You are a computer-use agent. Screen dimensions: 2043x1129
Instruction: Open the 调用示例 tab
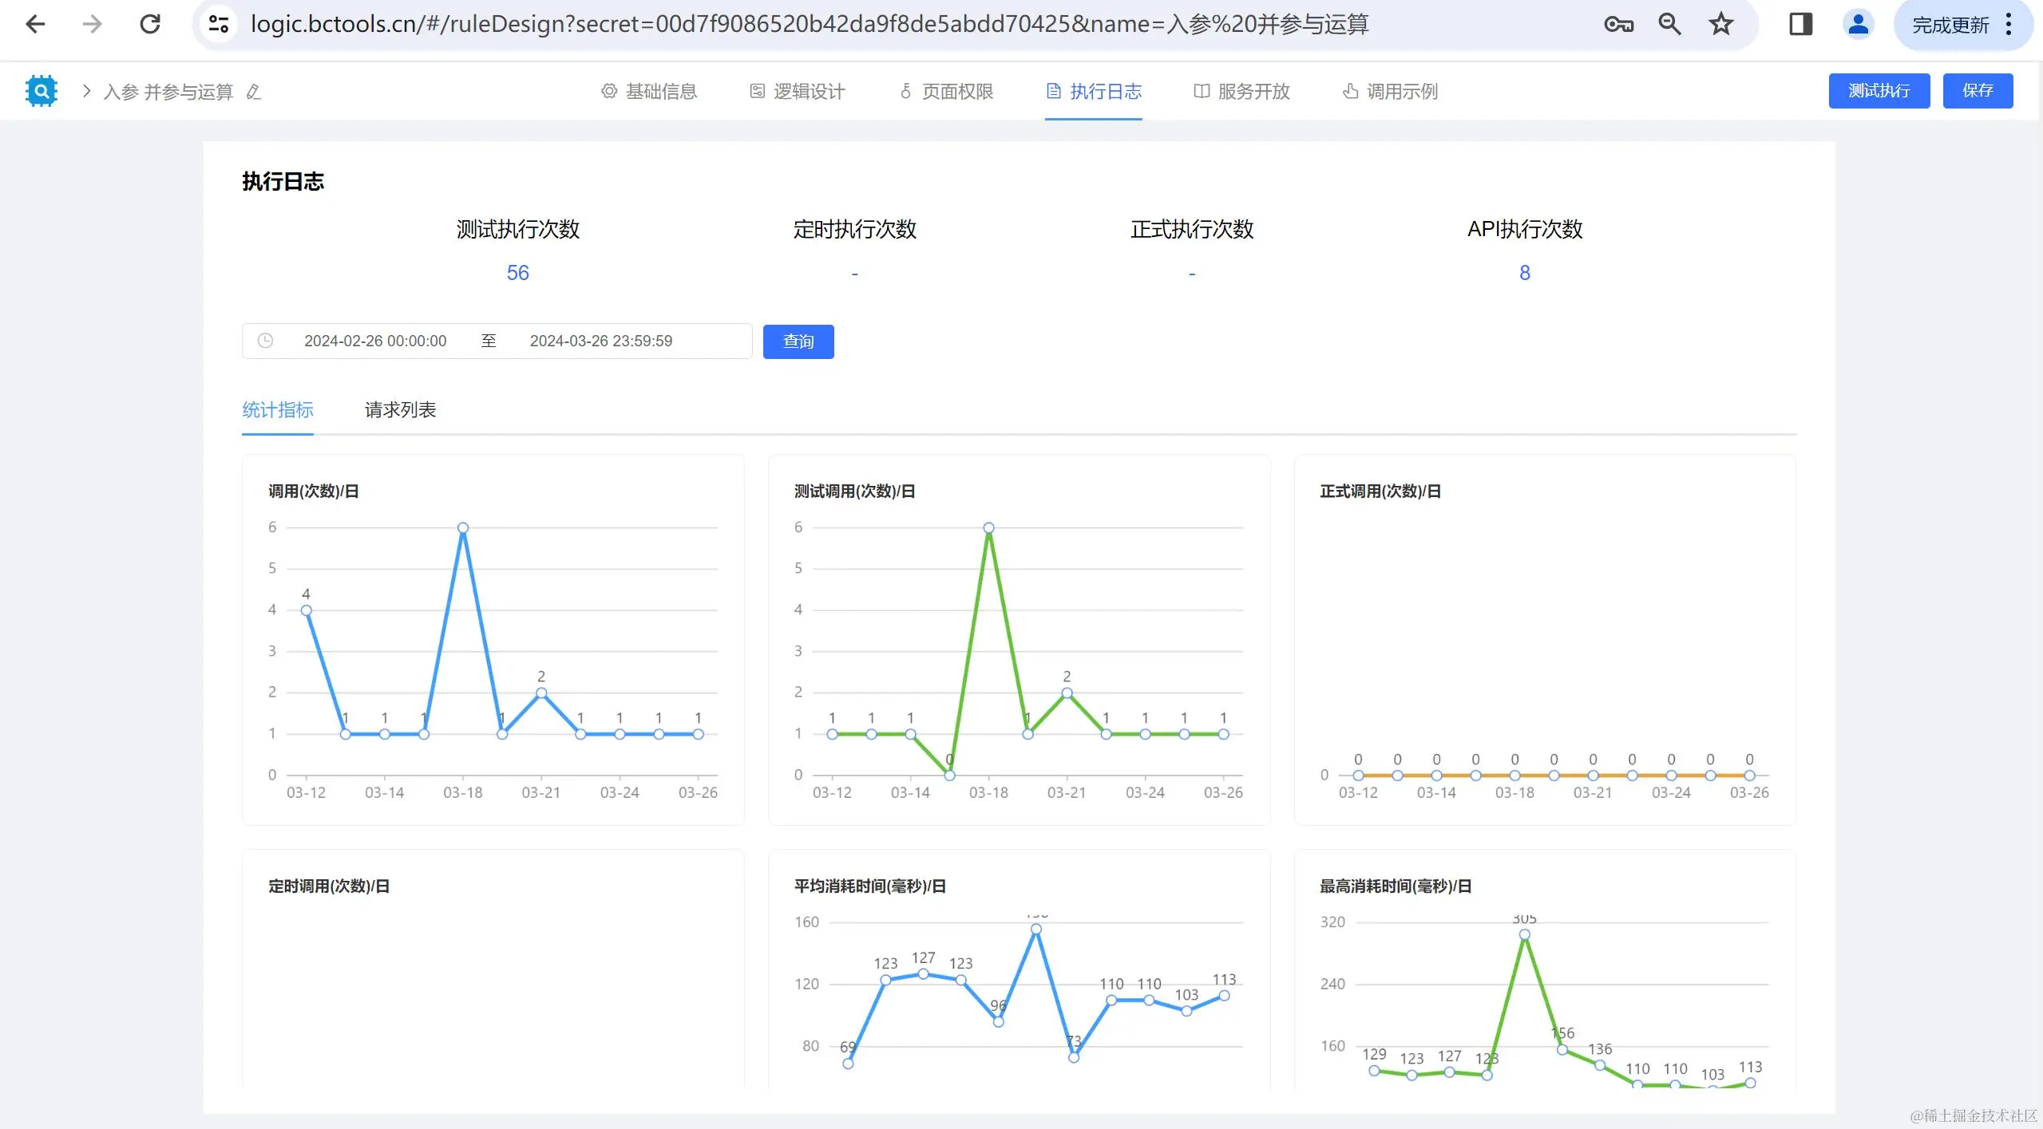click(x=1391, y=91)
